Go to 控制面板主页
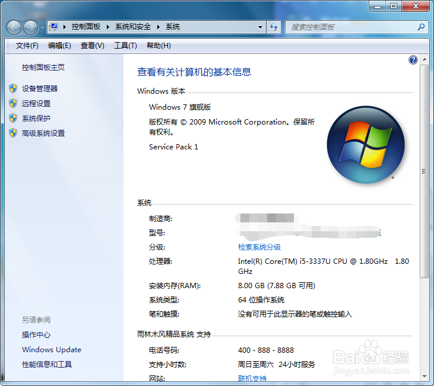 43,67
